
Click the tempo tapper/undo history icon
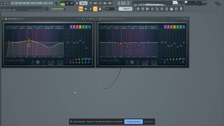tap(162, 9)
